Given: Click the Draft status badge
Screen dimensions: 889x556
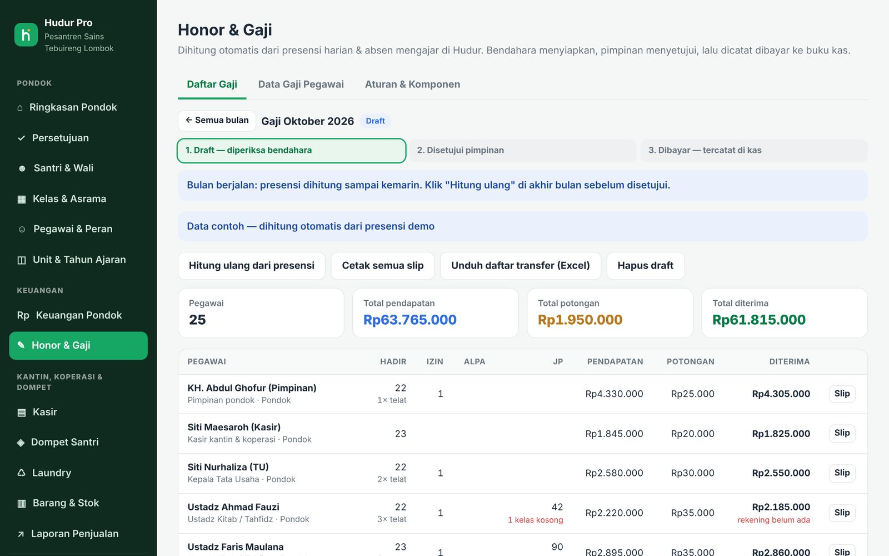Looking at the screenshot, I should pos(376,121).
